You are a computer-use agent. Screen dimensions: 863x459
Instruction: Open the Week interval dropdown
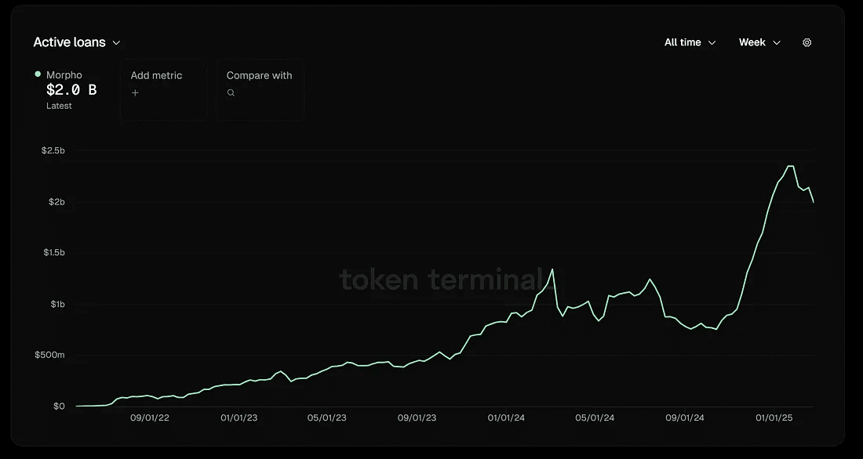759,42
